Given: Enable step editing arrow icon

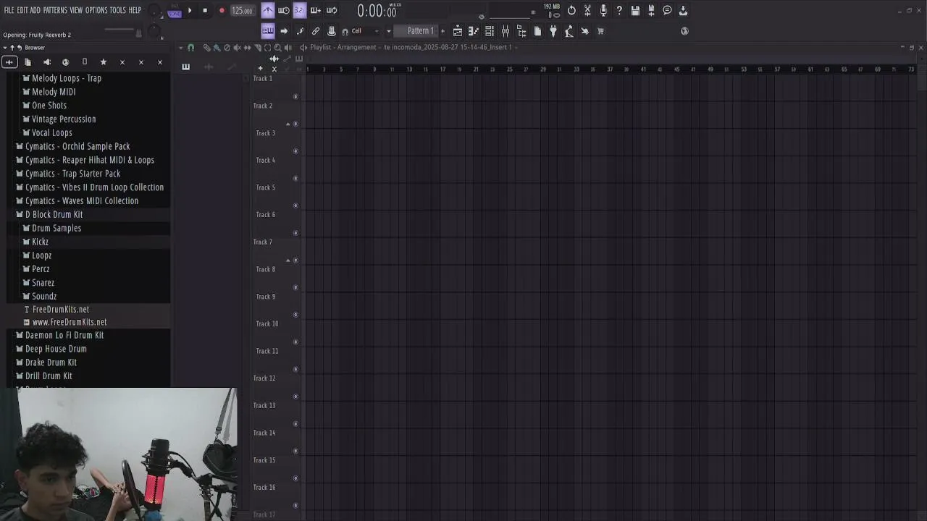Looking at the screenshot, I should [284, 31].
